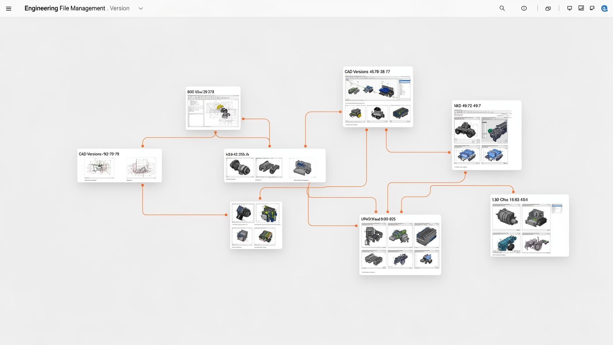Click the square framed media icon

(x=581, y=8)
